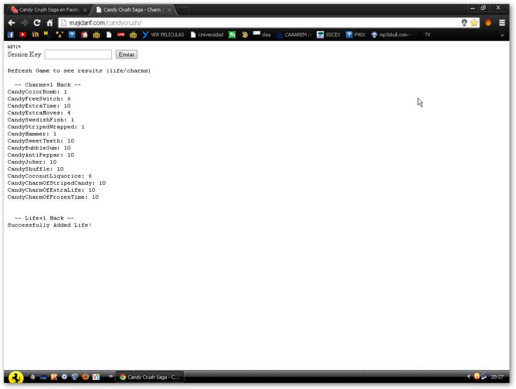Viewport: 516px width, 389px height.
Task: Open a new tab with the new tab button
Action: pos(183,10)
